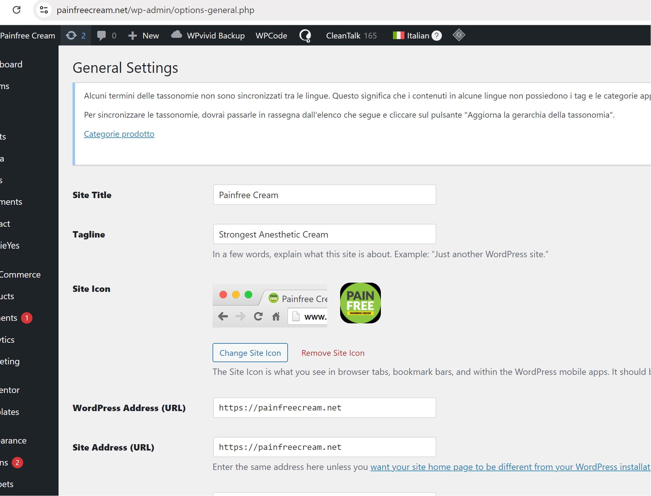Open site information icon in address bar
Viewport: 651px width, 496px height.
point(44,10)
